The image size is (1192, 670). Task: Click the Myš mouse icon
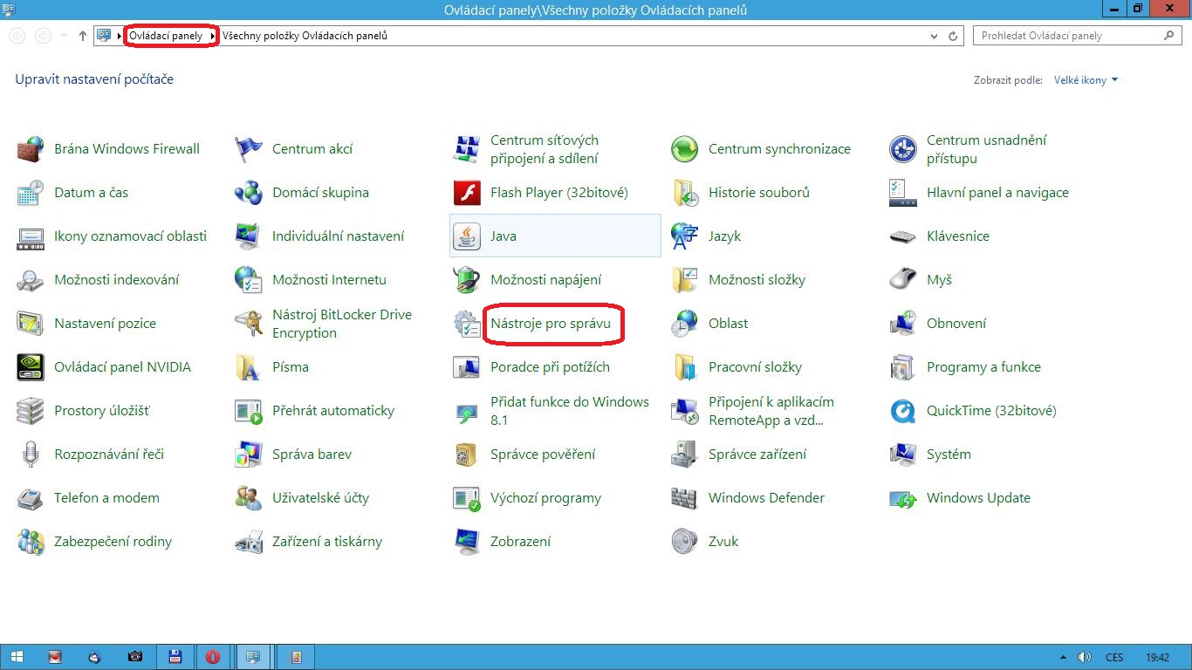pyautogui.click(x=902, y=280)
